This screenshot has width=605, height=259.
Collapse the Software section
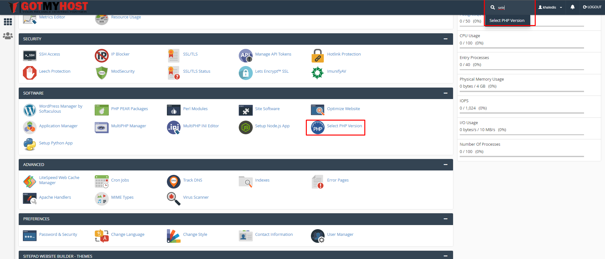[x=445, y=93]
